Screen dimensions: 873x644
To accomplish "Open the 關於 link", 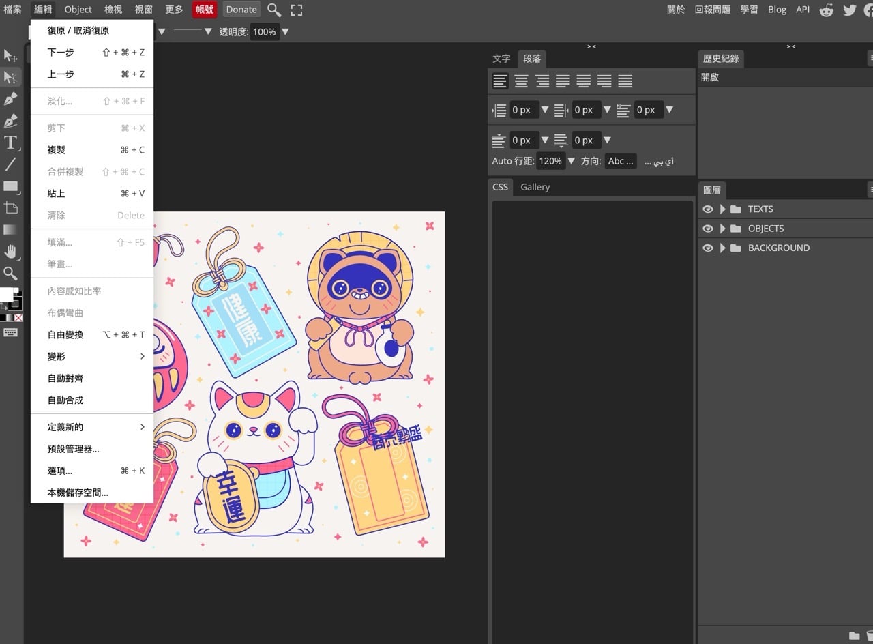I will pos(676,10).
